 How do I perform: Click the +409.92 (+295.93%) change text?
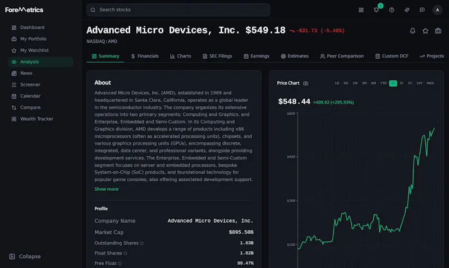coord(333,102)
